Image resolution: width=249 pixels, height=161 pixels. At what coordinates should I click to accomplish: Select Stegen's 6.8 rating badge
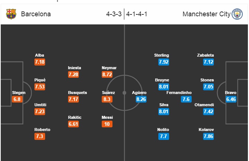pos(17,99)
